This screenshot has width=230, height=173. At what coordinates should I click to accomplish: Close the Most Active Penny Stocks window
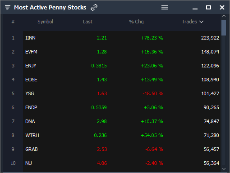pyautogui.click(x=222, y=7)
